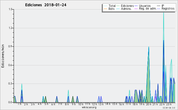Click the 'Admins.' legend entry
Viewport: 178px width, 110px height.
(126, 9)
